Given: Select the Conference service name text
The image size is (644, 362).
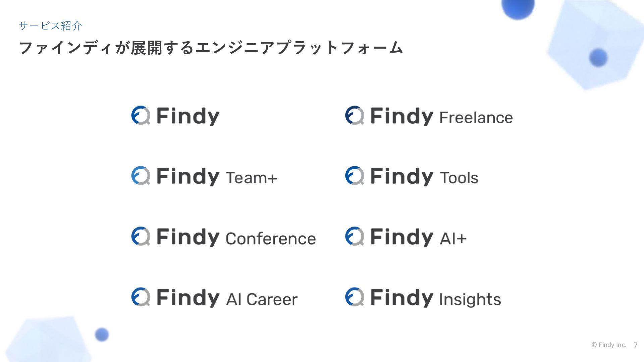Looking at the screenshot, I should tap(271, 239).
